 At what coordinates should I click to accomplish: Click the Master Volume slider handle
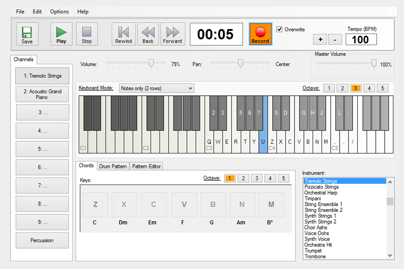click(x=374, y=63)
